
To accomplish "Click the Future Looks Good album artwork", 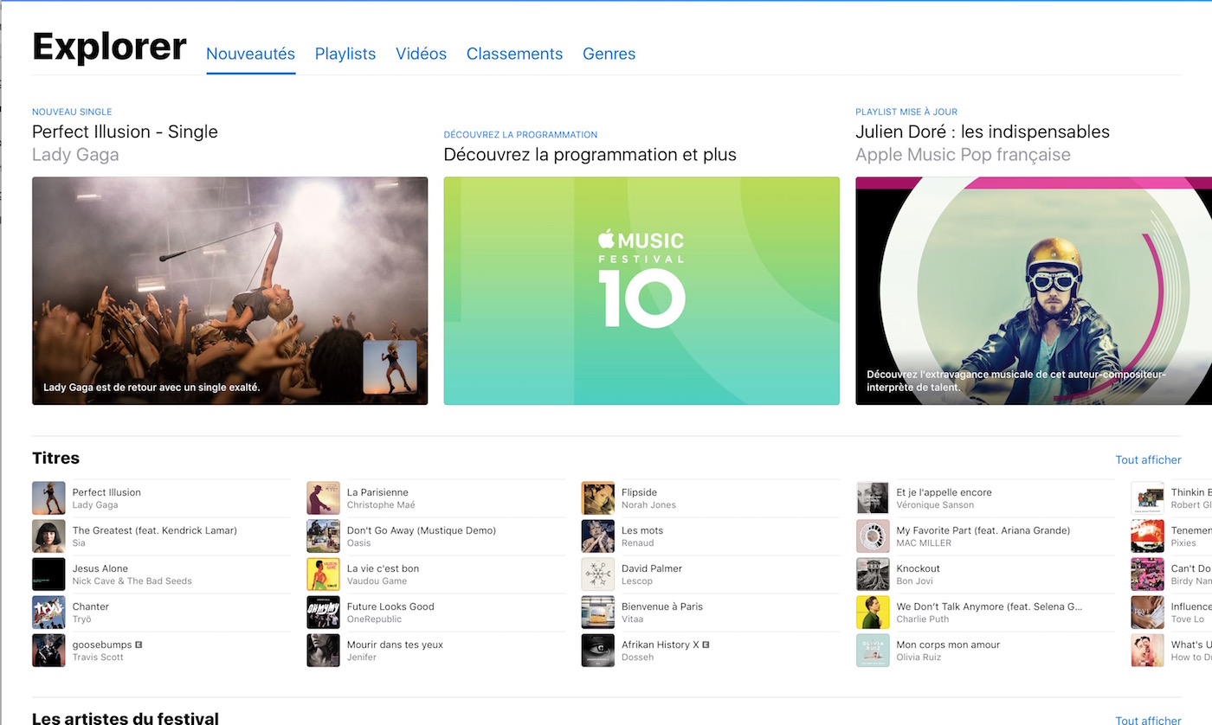I will pyautogui.click(x=323, y=613).
